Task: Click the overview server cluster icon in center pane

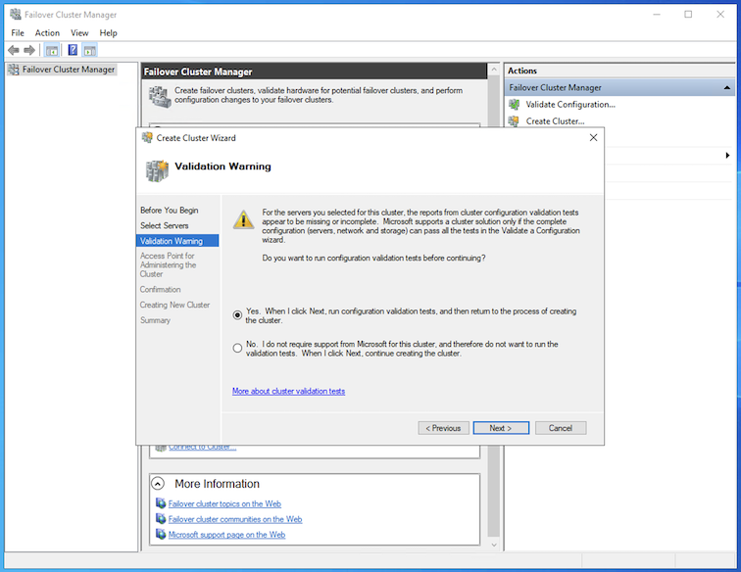Action: point(160,96)
